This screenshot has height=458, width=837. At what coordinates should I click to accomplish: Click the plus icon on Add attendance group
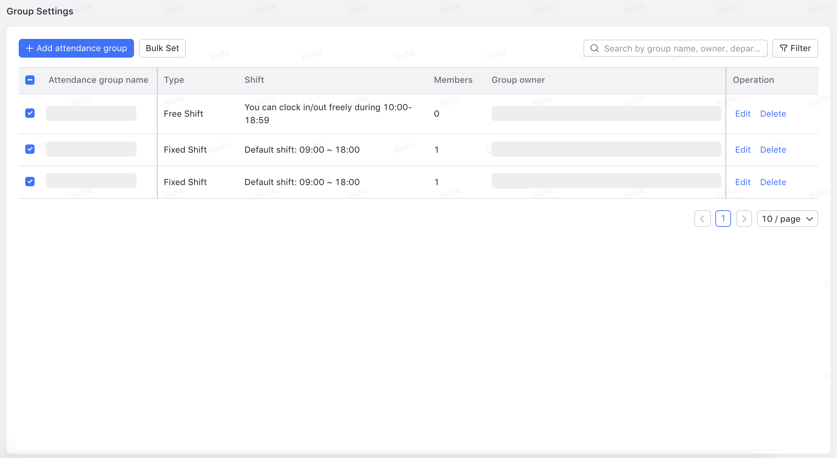pos(29,48)
